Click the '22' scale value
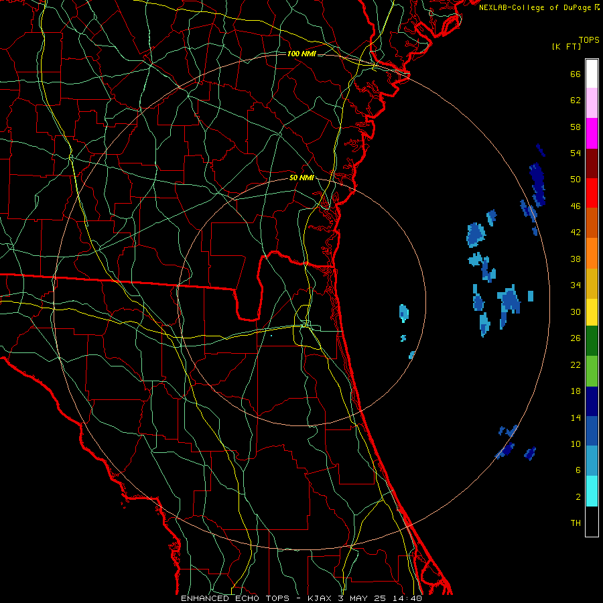The height and width of the screenshot is (603, 603). [576, 364]
